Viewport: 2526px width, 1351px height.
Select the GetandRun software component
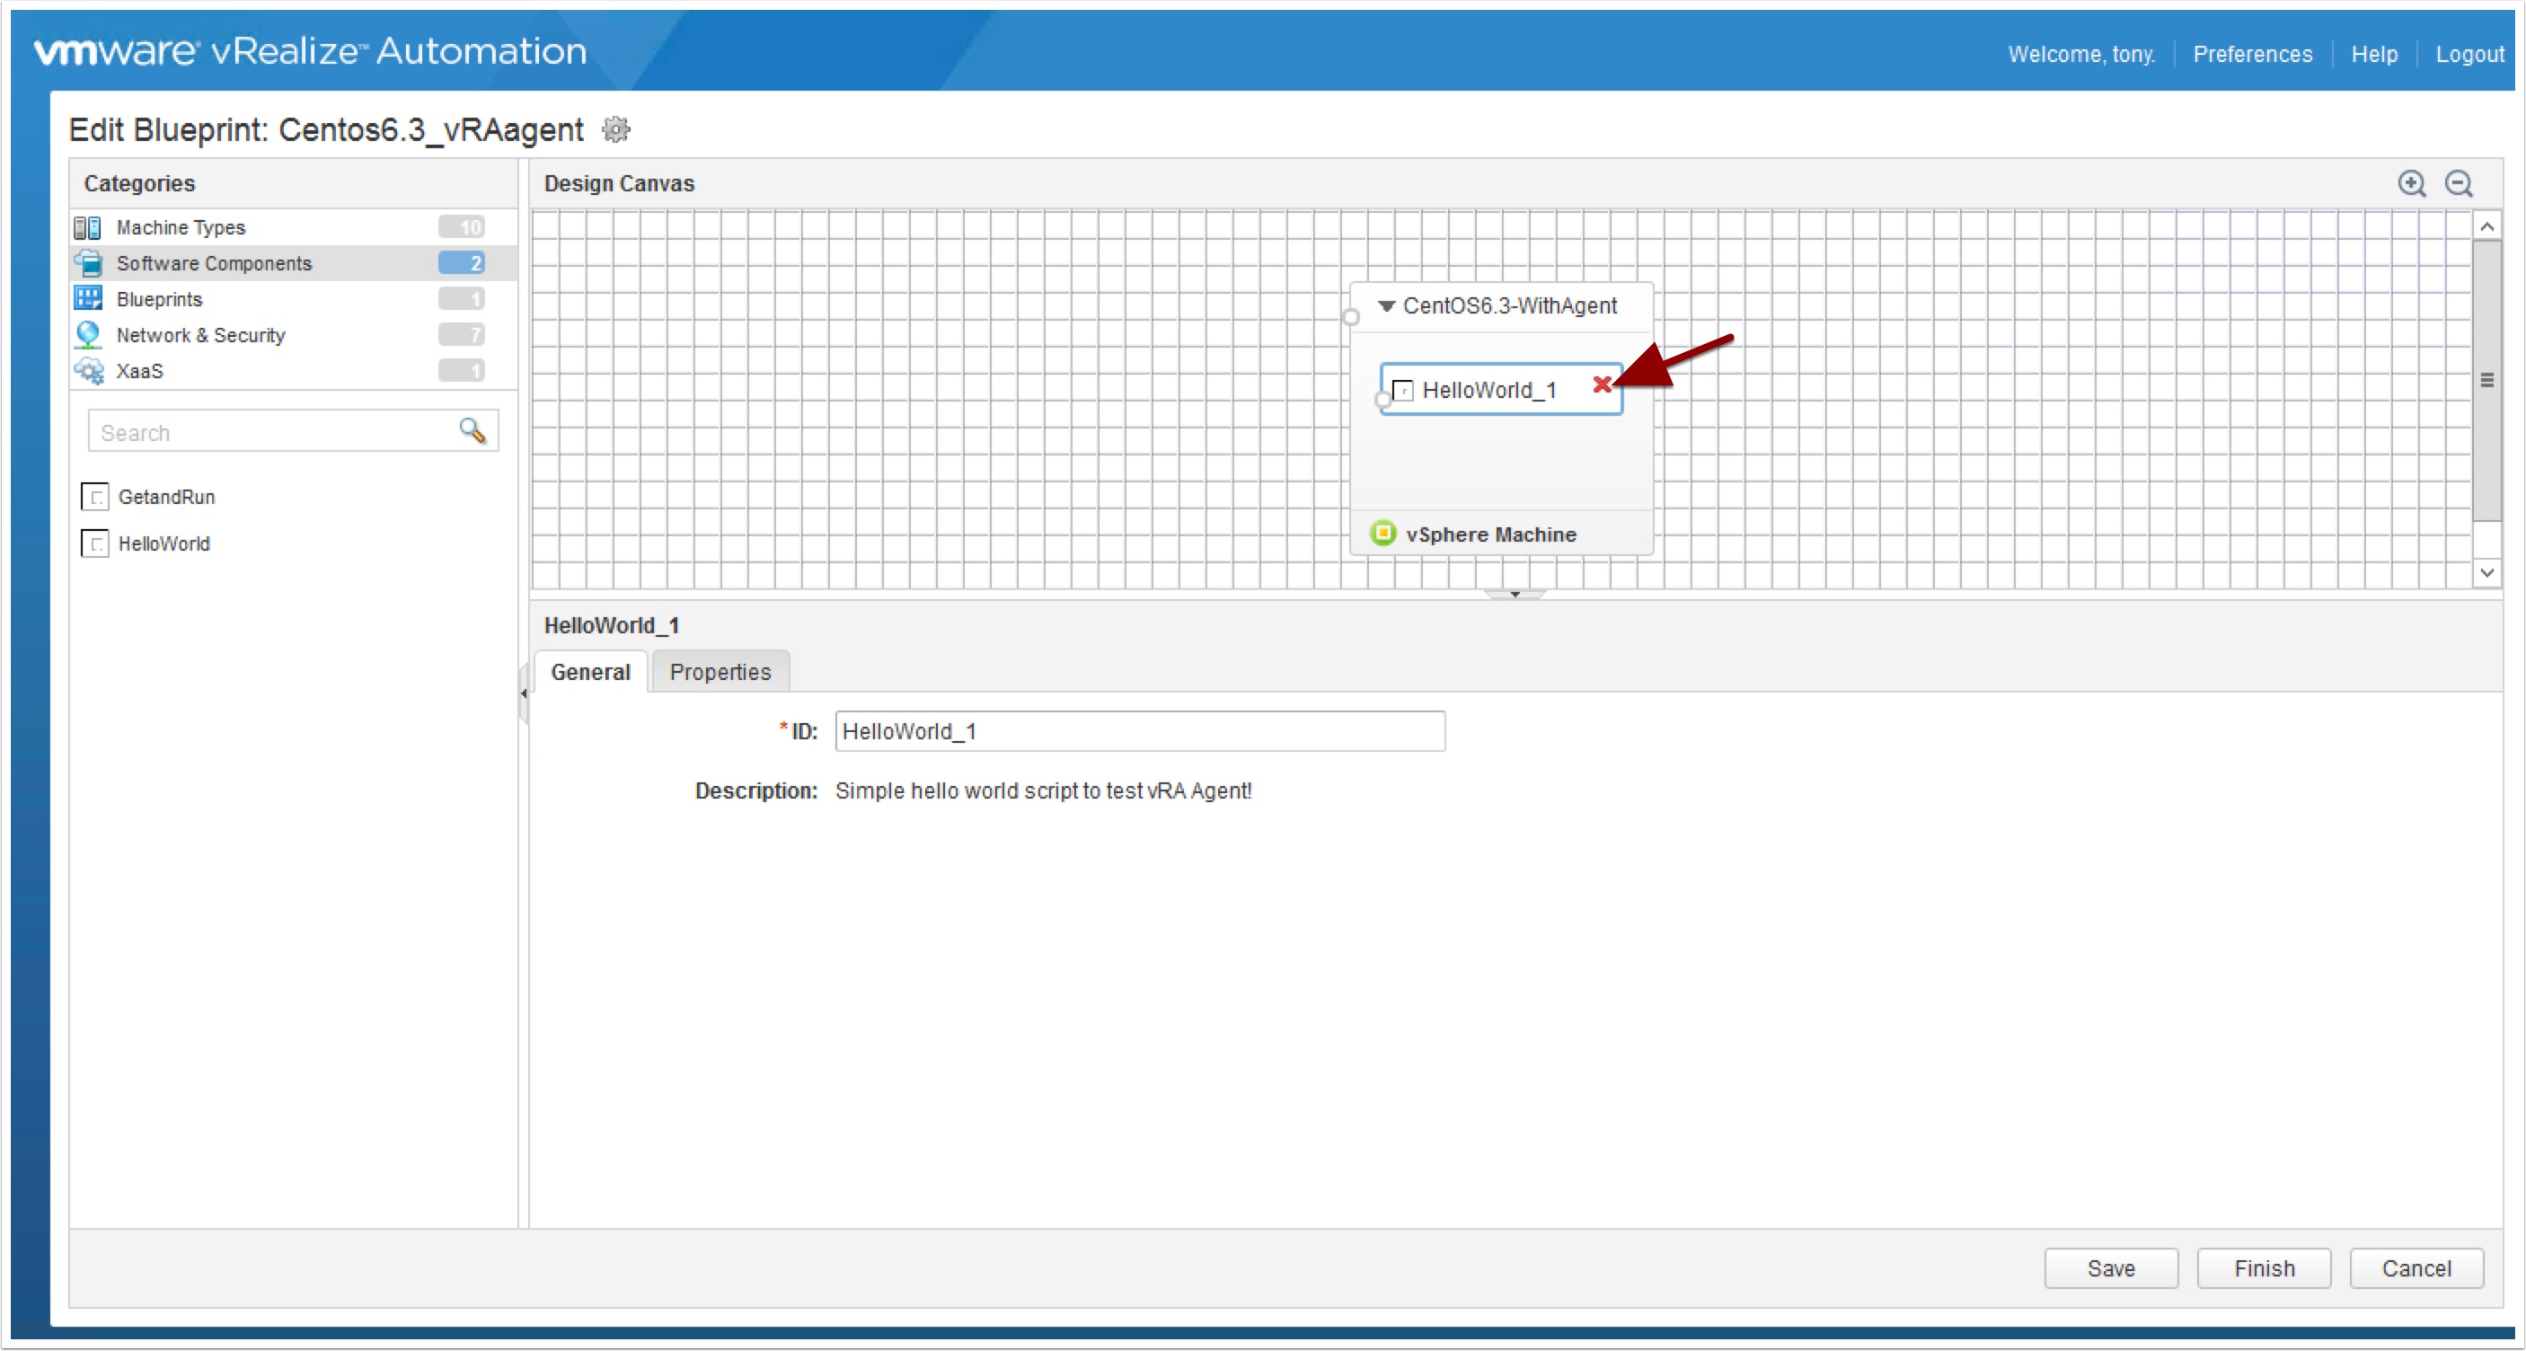click(x=165, y=497)
